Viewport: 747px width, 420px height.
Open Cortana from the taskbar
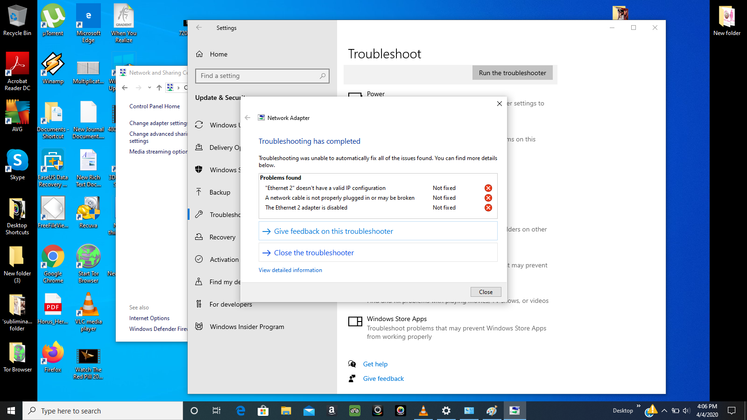pyautogui.click(x=194, y=411)
